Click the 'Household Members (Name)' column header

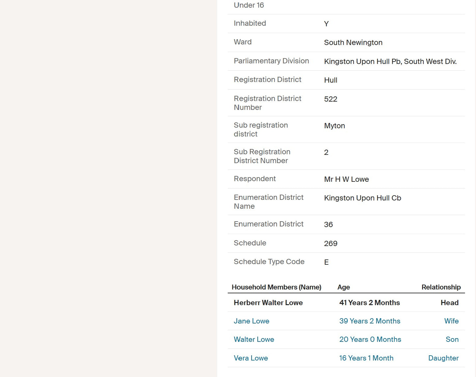click(x=276, y=287)
